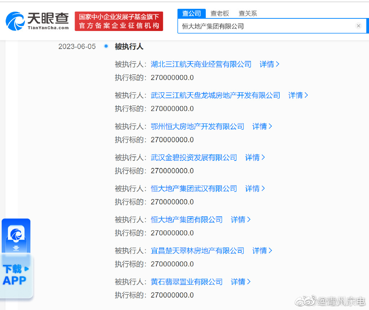This screenshot has width=369, height=310.
Task: Open 宜昌楚天翠林房地产有限公司 link
Action: [197, 251]
